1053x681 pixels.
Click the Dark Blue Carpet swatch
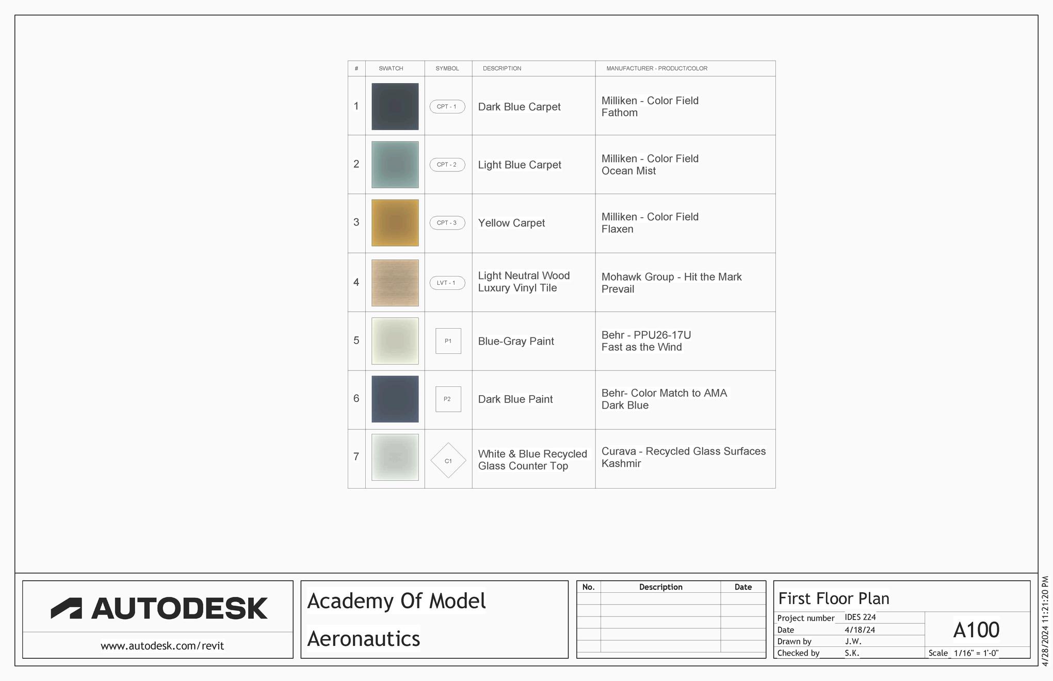point(395,106)
